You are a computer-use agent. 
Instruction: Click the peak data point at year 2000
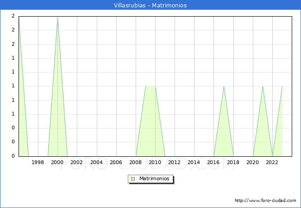(57, 17)
